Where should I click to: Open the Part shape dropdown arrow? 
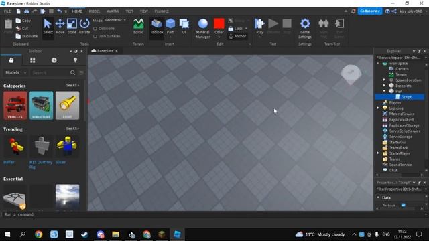tap(170, 37)
